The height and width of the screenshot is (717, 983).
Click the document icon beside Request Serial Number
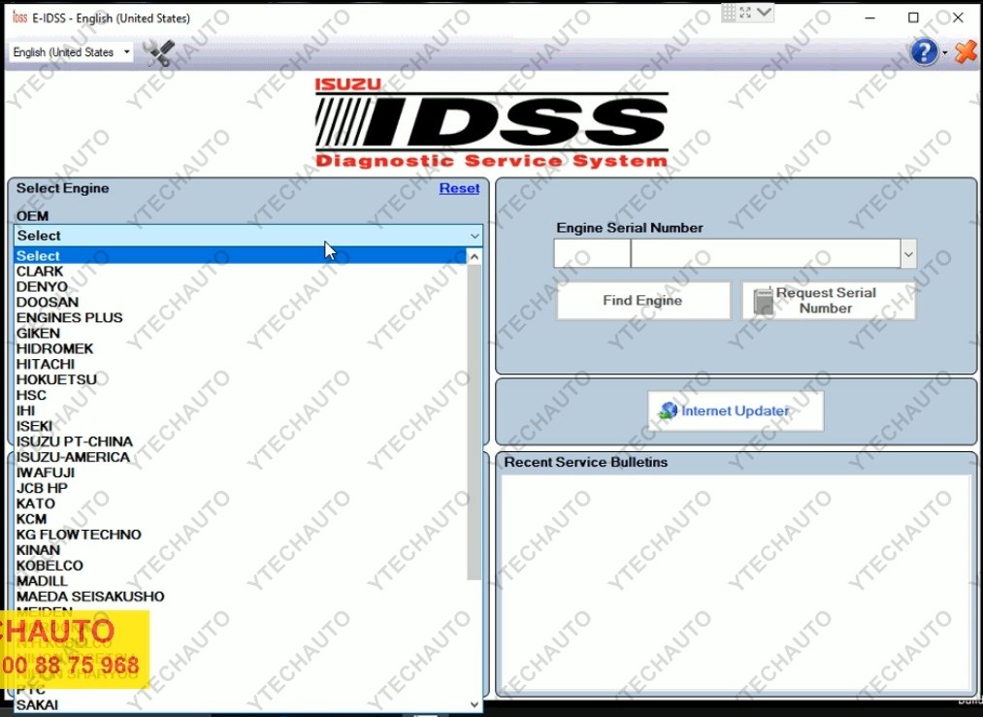(x=764, y=302)
